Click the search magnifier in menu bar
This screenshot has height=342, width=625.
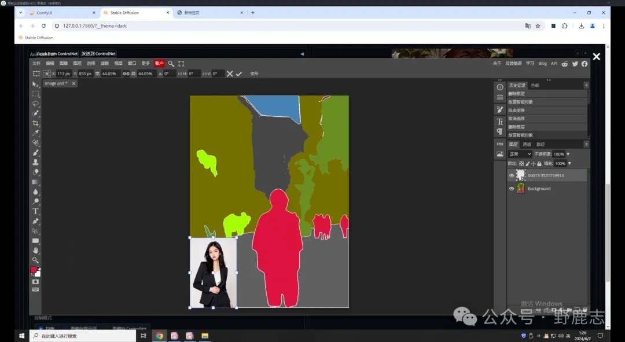(x=171, y=64)
